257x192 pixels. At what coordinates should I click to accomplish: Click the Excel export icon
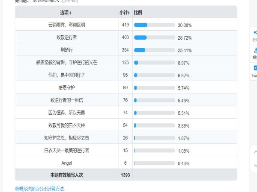pyautogui.click(x=255, y=68)
